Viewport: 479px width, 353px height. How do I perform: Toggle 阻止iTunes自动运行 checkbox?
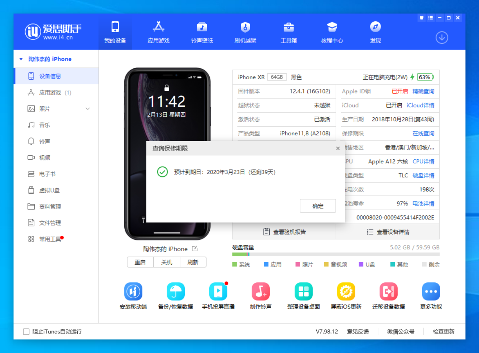[26, 332]
